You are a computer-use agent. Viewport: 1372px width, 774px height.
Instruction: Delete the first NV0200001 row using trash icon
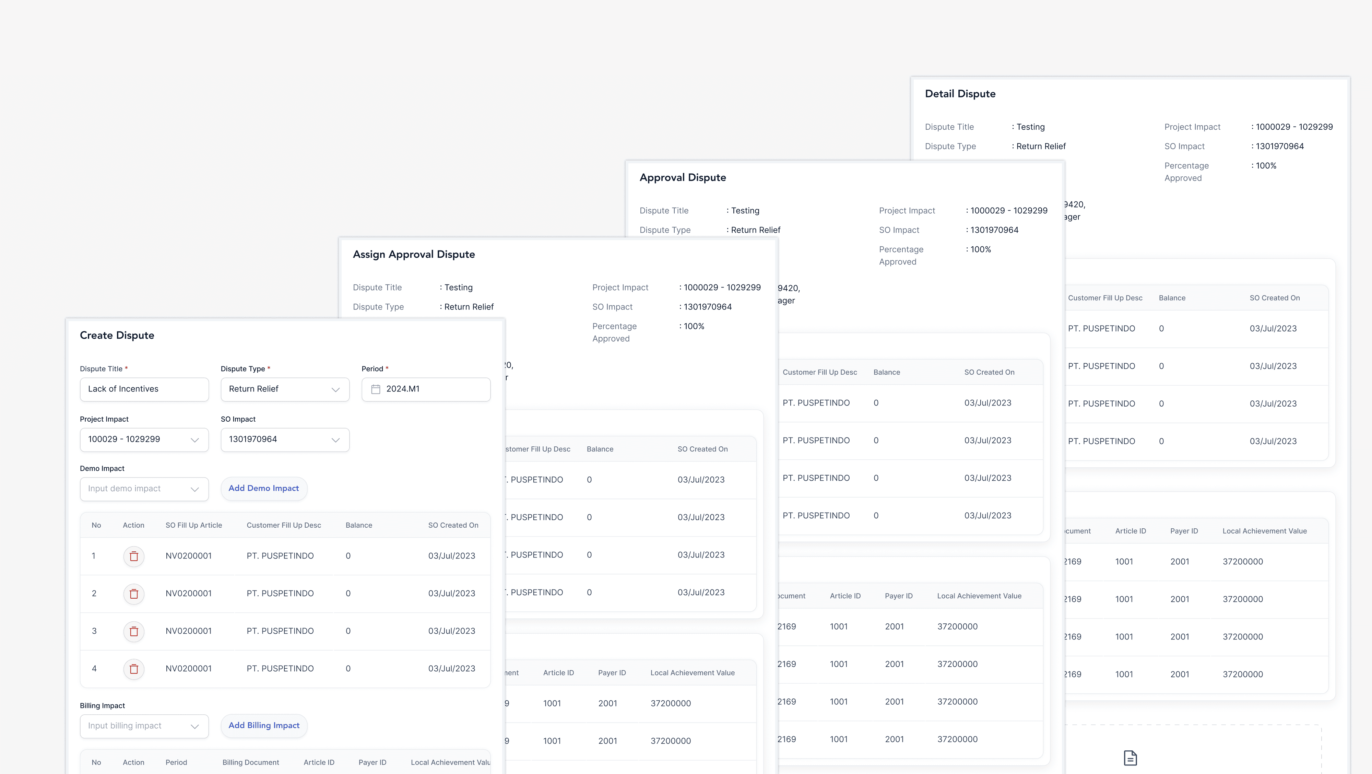134,556
